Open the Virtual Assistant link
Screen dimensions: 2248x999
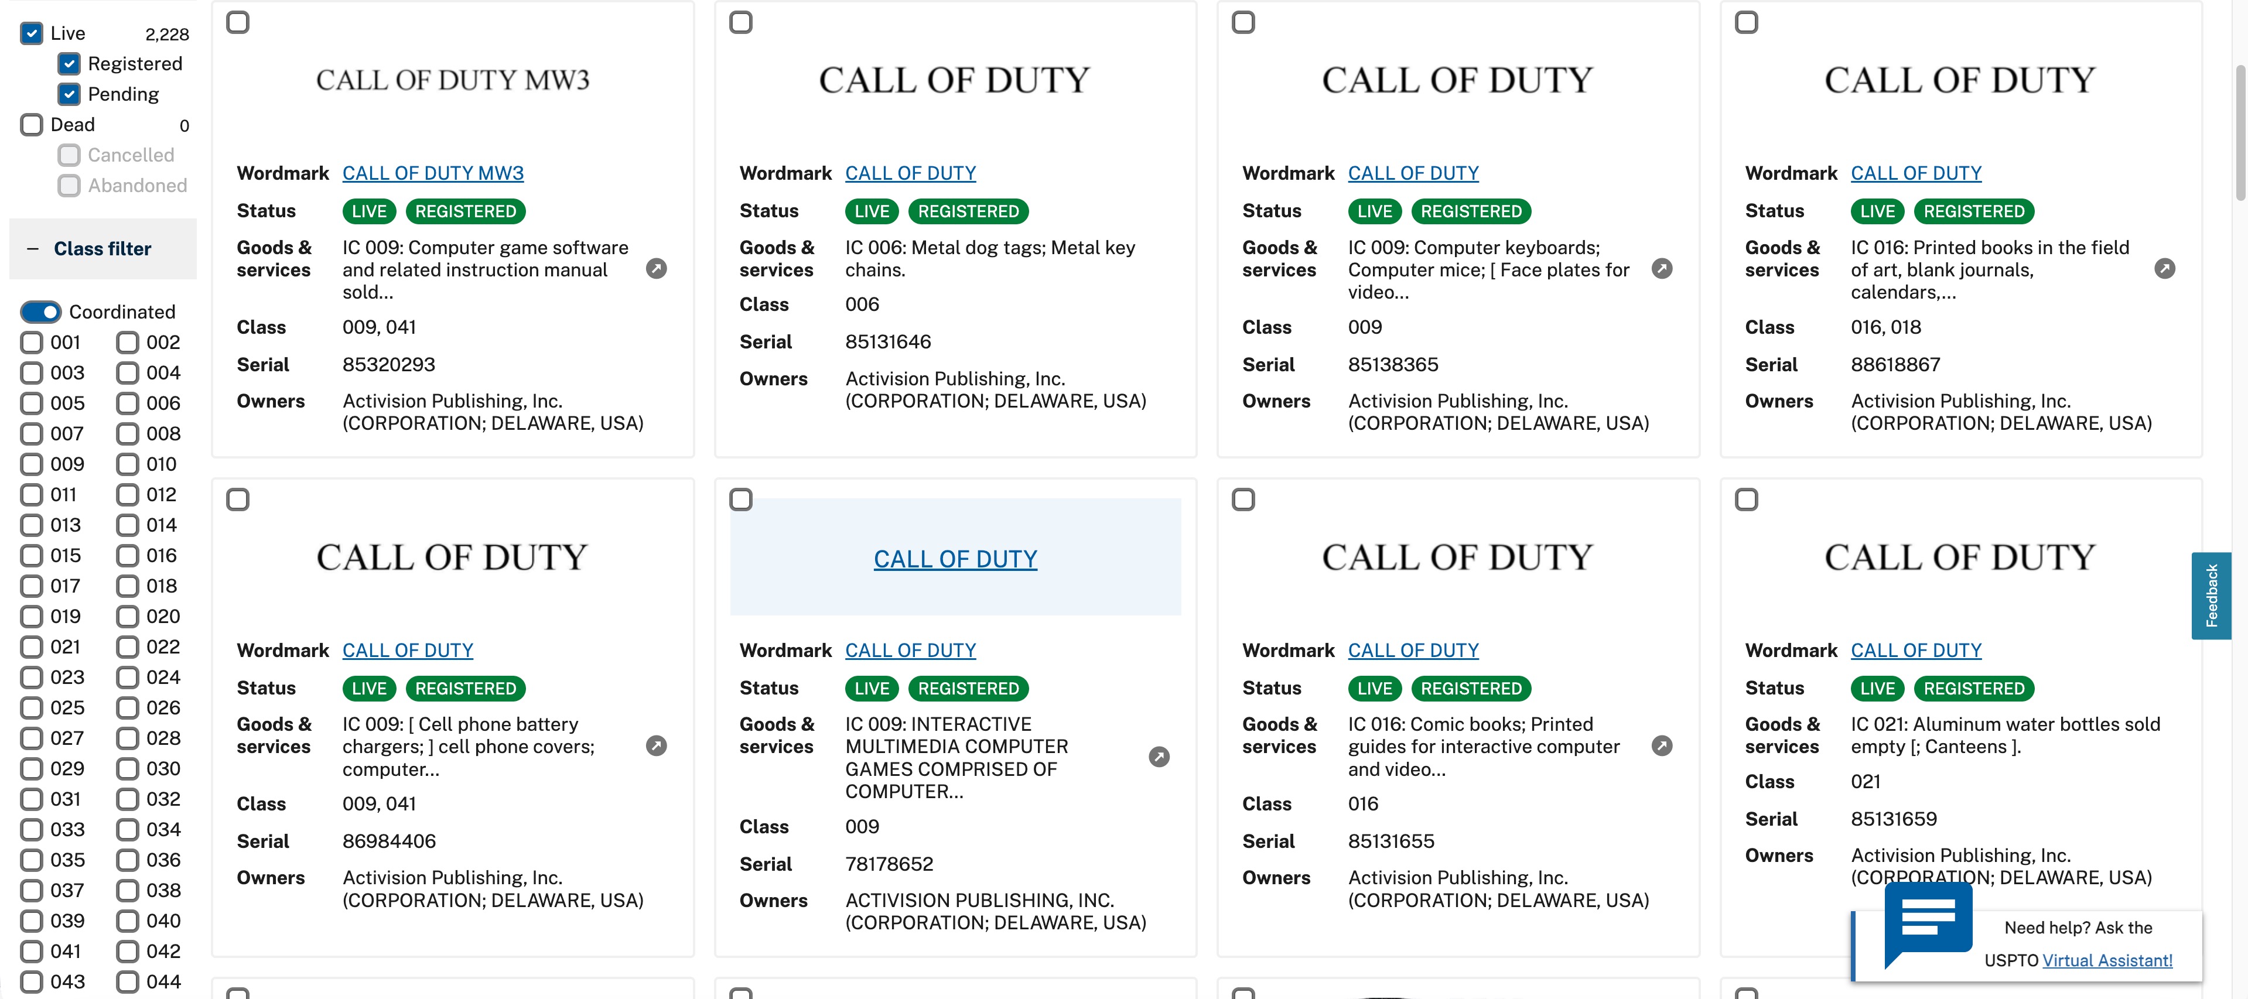click(x=2107, y=960)
